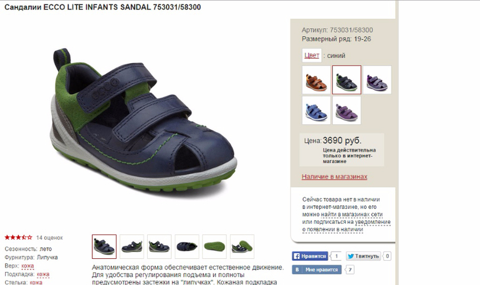The image size is (480, 285).
Task: Open the 'Цвет' color link
Action: pyautogui.click(x=312, y=56)
